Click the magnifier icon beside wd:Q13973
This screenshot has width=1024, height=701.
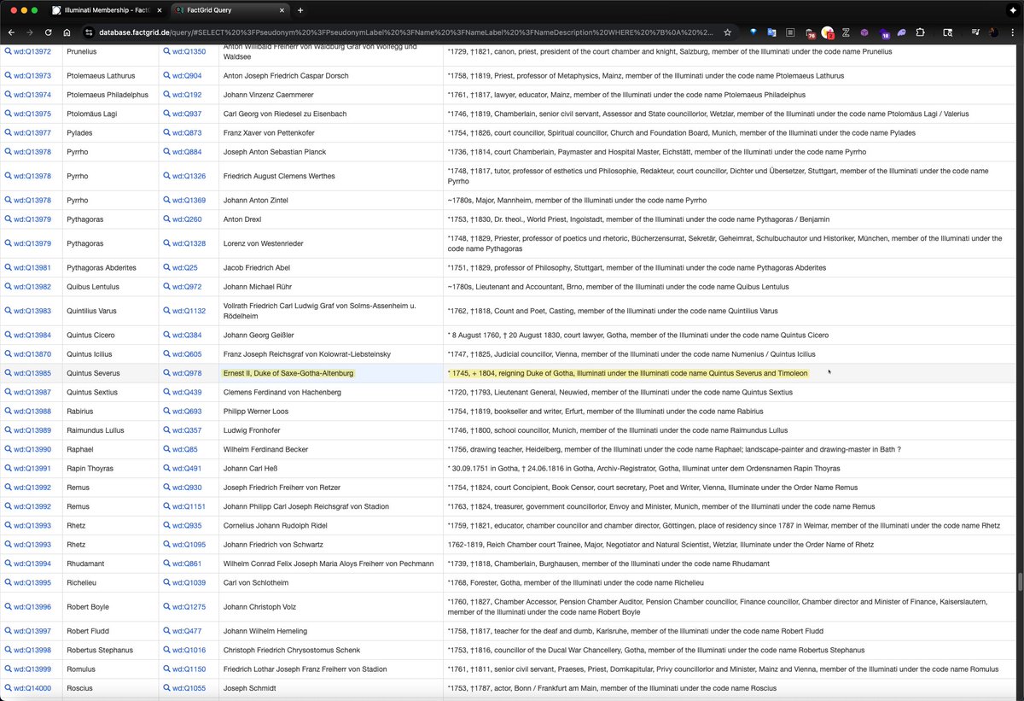9,76
